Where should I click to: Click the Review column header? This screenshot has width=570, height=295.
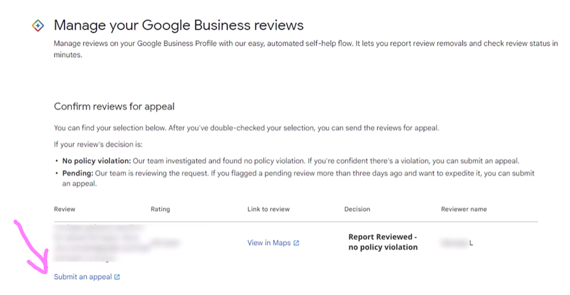click(65, 209)
